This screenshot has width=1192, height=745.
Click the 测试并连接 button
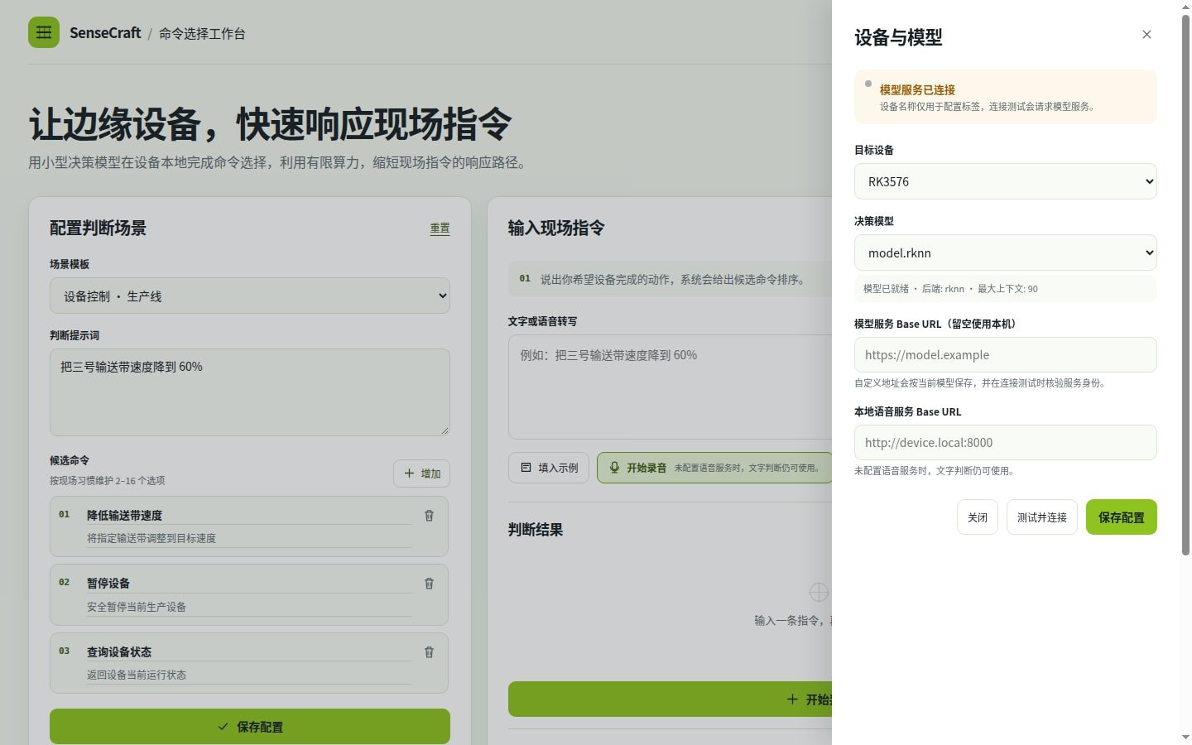point(1042,517)
